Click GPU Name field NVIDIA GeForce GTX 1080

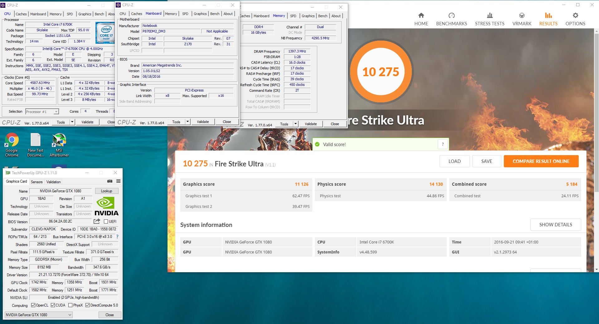coord(61,191)
